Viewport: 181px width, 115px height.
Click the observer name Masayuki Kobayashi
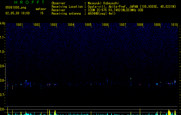(x=103, y=3)
